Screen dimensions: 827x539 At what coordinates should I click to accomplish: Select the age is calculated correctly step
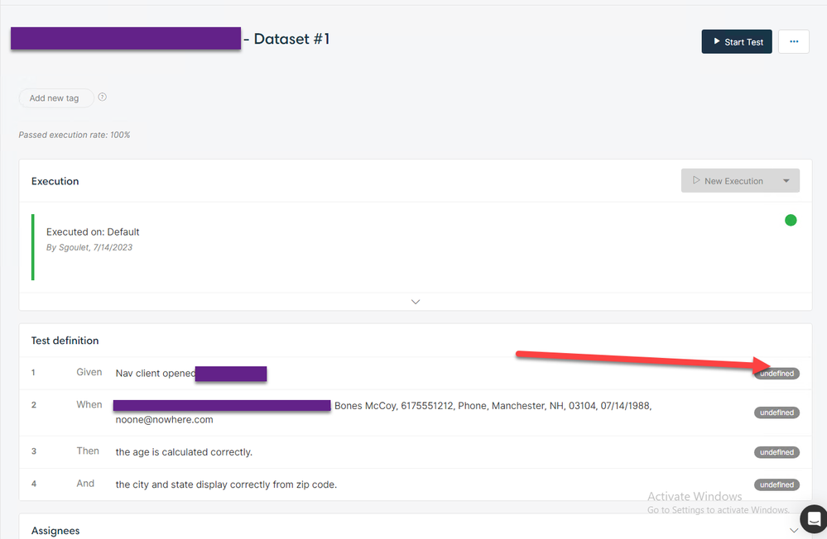tap(184, 452)
